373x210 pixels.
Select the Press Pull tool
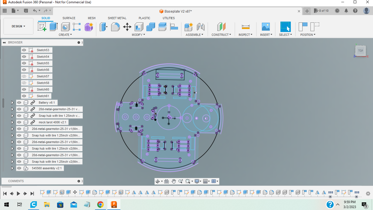click(x=103, y=27)
